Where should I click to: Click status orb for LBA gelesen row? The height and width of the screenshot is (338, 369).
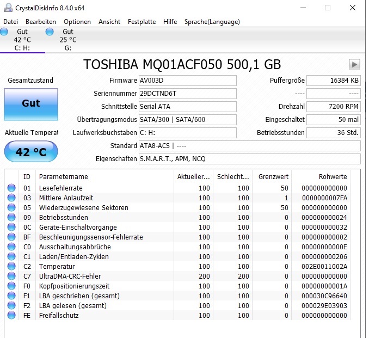pos(11,305)
